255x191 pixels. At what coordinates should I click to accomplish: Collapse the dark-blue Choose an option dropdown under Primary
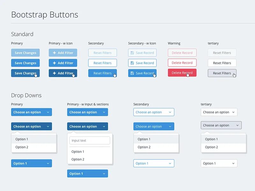(32, 126)
